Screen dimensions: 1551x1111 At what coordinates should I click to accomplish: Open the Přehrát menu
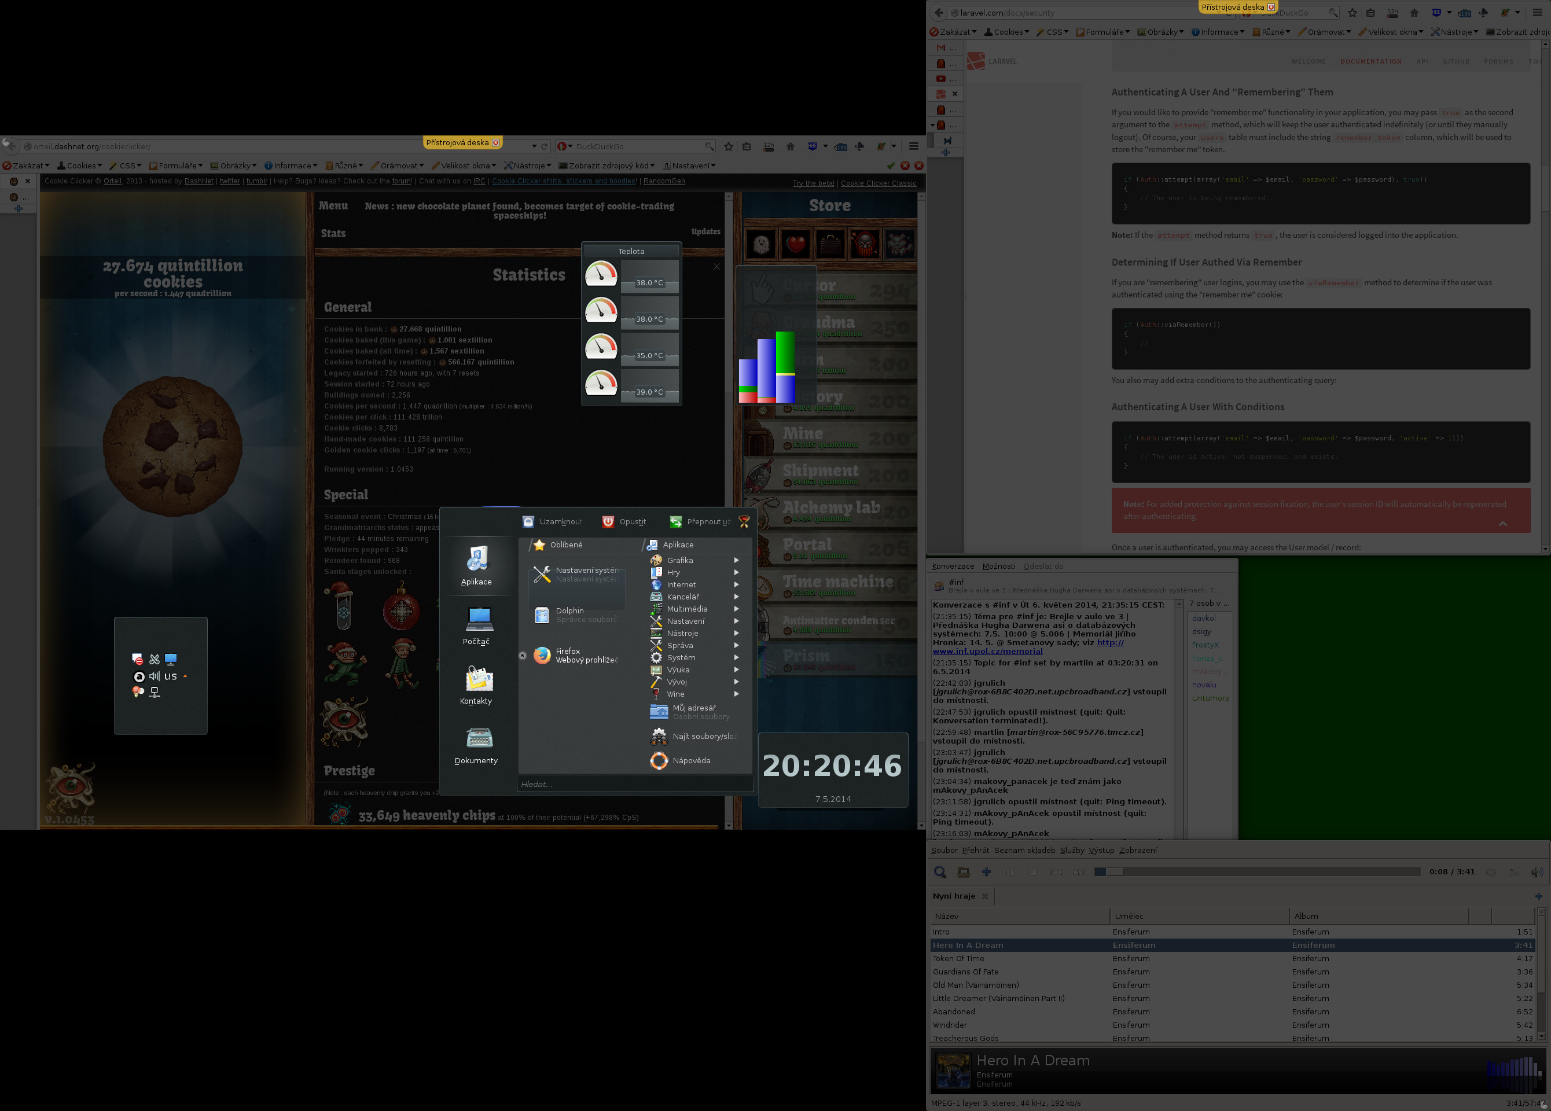975,850
